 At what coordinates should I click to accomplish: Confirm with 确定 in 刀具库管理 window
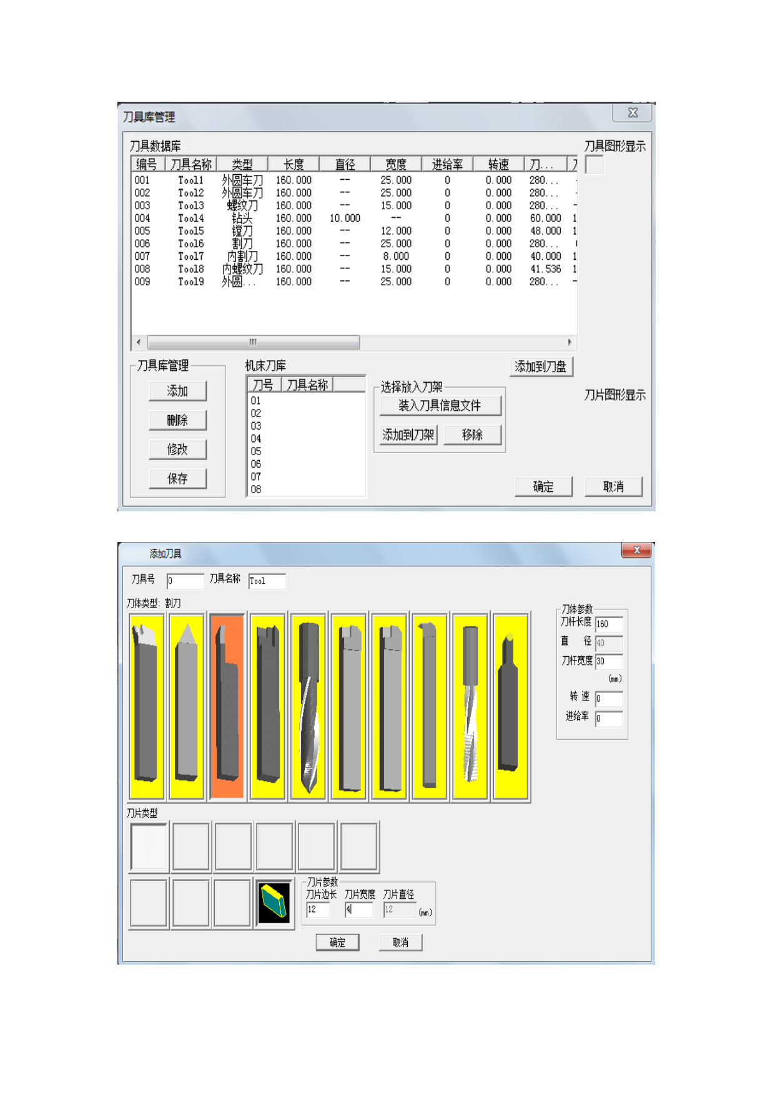click(x=543, y=486)
